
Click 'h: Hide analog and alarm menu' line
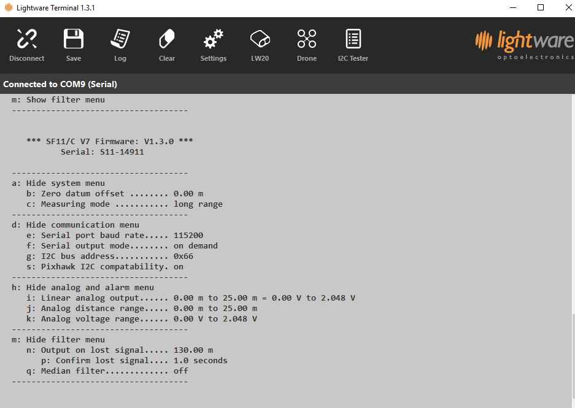(x=82, y=288)
